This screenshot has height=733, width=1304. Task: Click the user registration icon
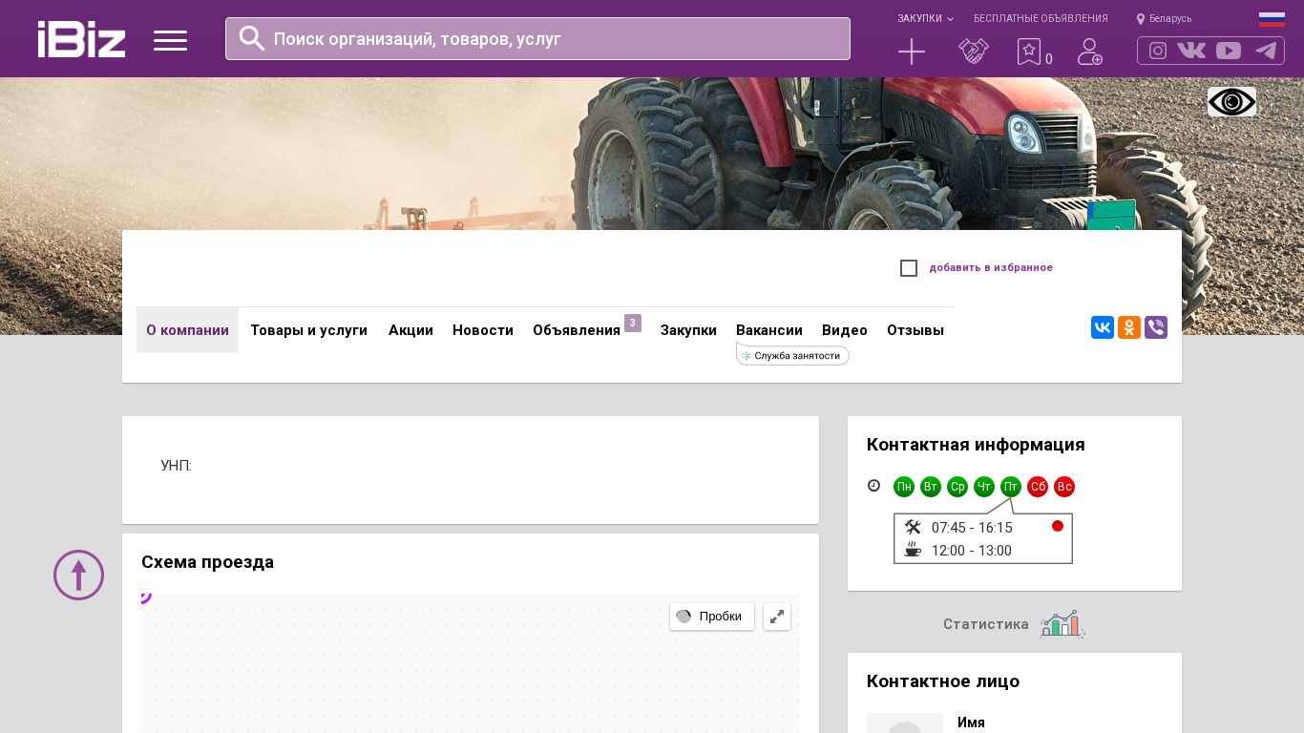click(1089, 52)
